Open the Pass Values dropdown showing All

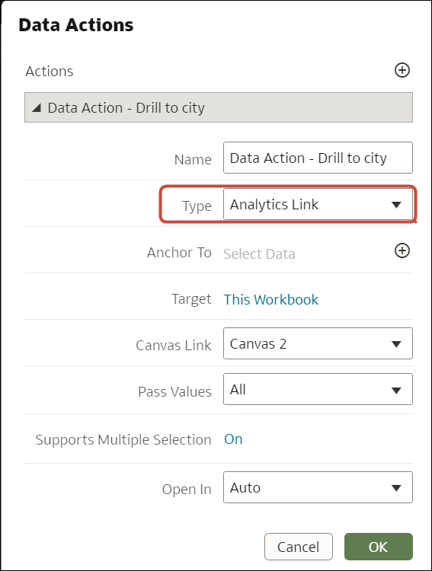(x=318, y=389)
